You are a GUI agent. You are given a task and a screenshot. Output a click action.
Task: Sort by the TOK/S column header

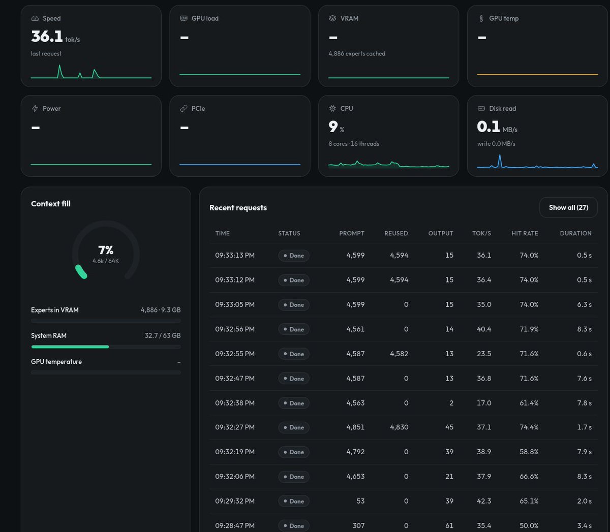(481, 233)
